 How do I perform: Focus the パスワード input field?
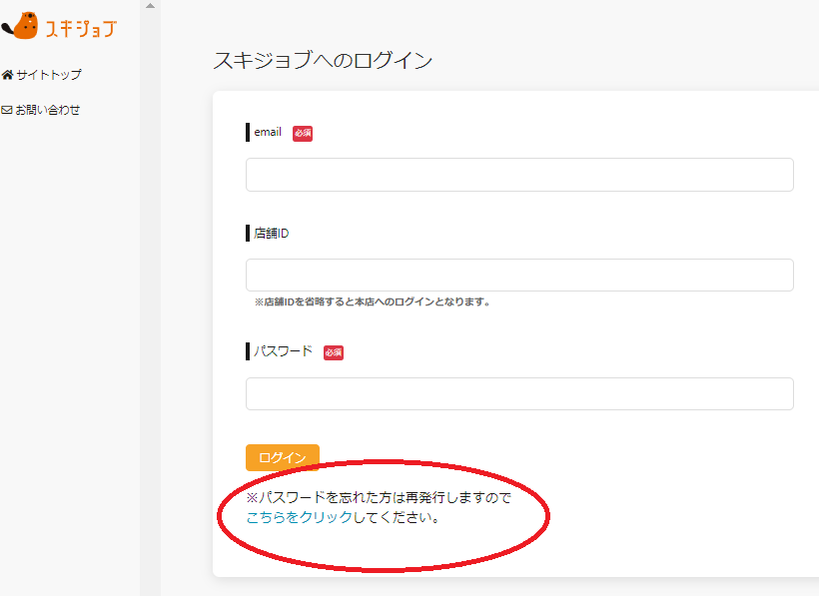click(519, 393)
